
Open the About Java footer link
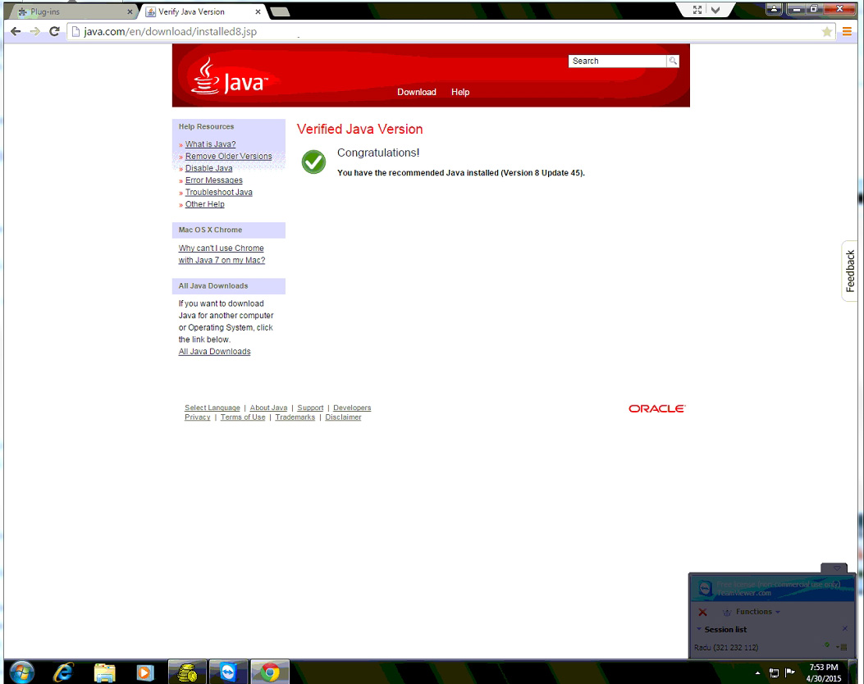[x=268, y=408]
